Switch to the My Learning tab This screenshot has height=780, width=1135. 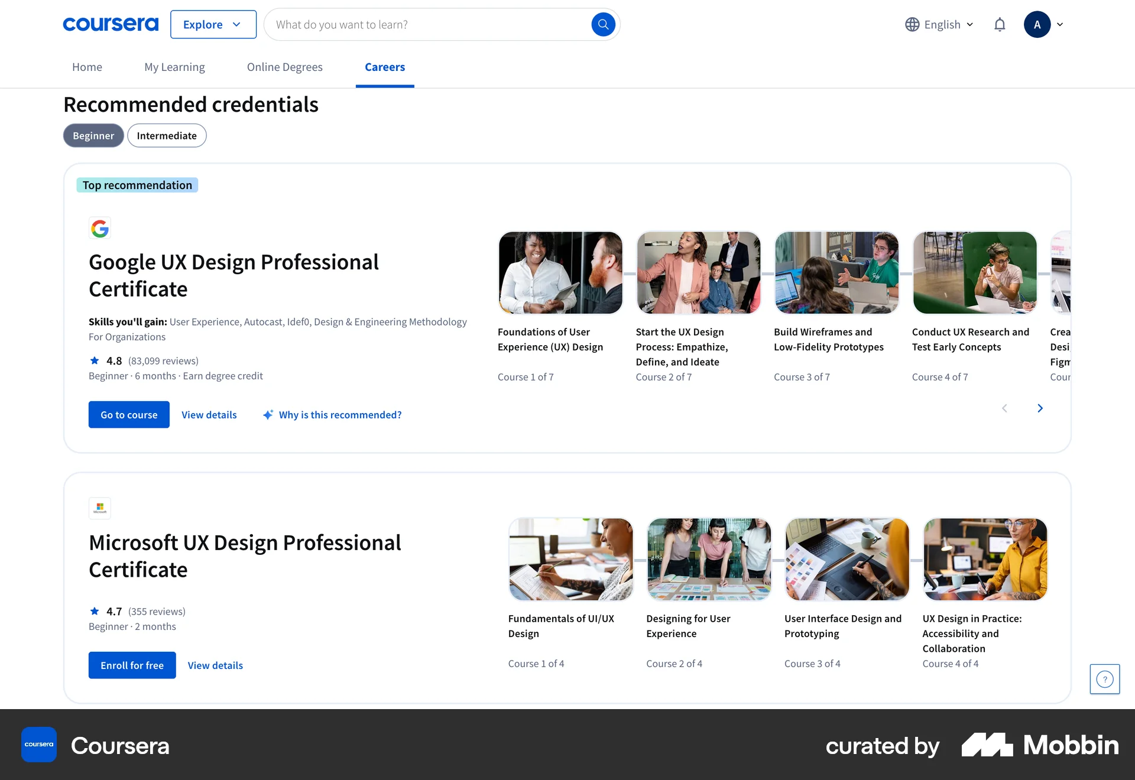(174, 67)
